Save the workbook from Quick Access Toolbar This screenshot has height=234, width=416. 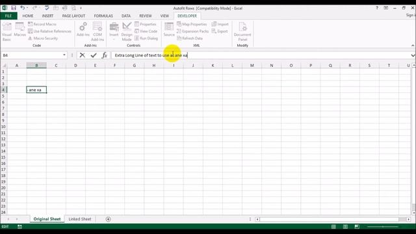[14, 8]
